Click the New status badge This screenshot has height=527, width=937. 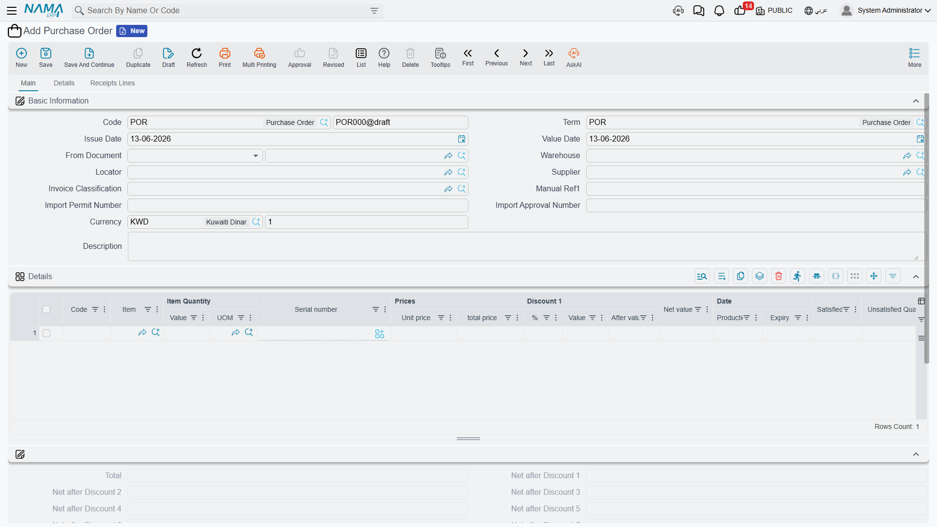pyautogui.click(x=132, y=31)
